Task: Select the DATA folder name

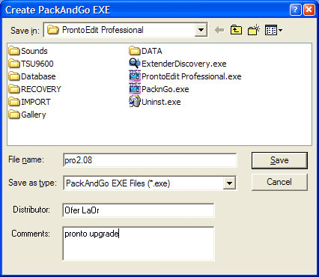Action: click(x=152, y=51)
